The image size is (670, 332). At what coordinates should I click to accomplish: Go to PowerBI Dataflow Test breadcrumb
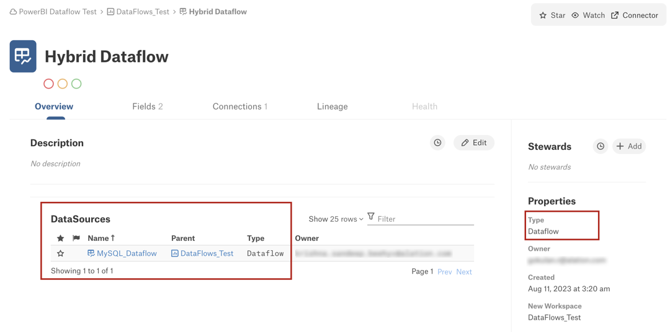(x=53, y=12)
